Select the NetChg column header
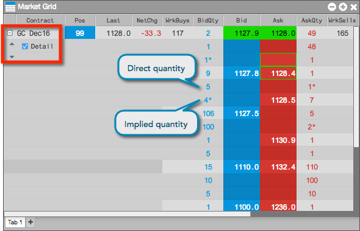Image resolution: width=360 pixels, height=231 pixels. (147, 20)
